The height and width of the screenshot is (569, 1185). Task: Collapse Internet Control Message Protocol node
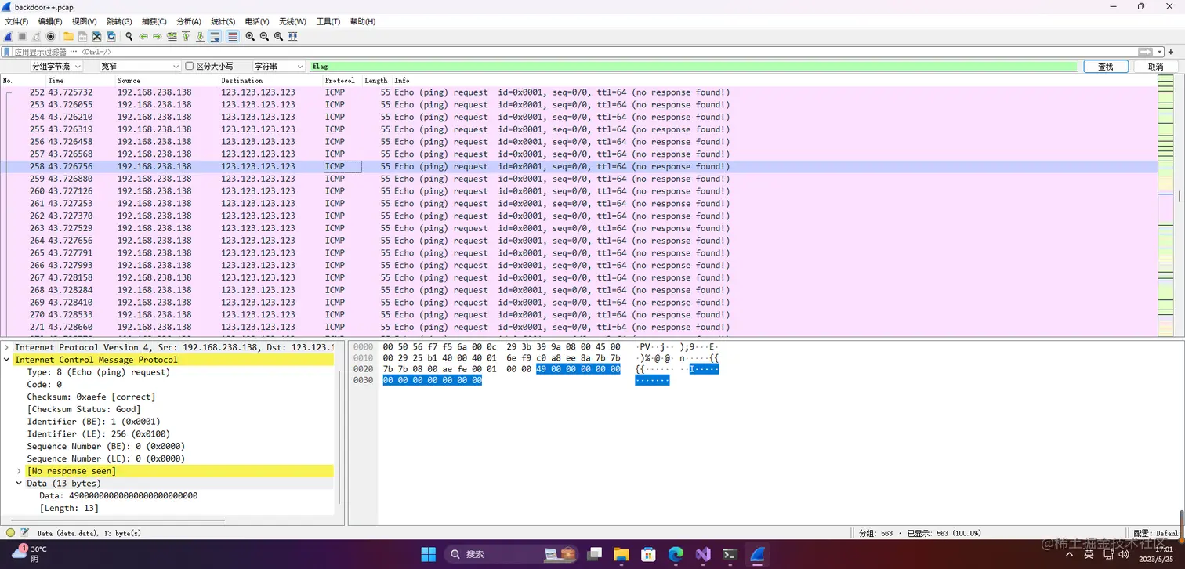click(7, 360)
